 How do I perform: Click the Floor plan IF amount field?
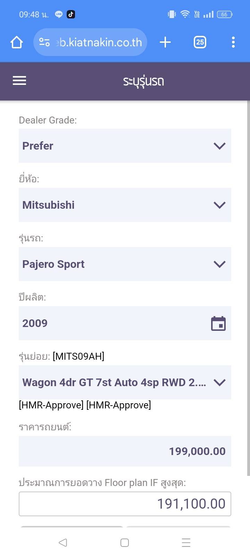coord(125,504)
